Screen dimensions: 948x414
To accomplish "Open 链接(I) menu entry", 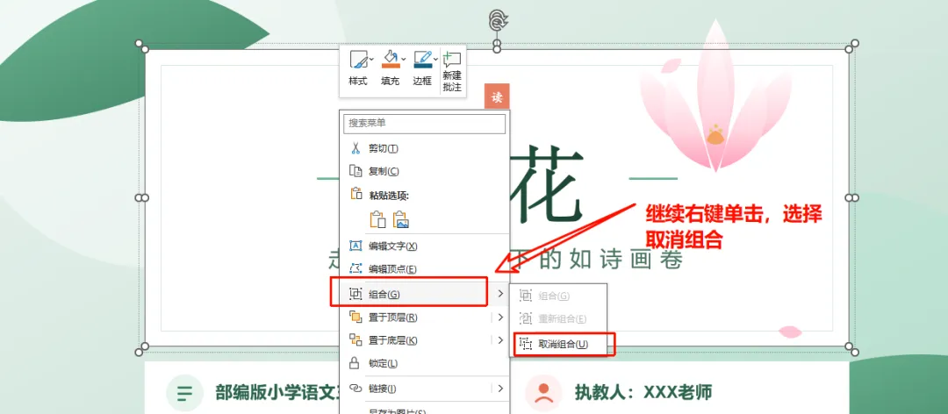I will point(425,388).
